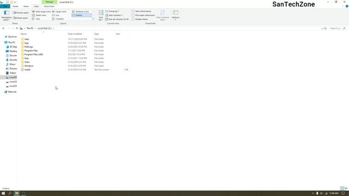Open the Add columns dropdown
The height and width of the screenshot is (196, 349).
114,15
